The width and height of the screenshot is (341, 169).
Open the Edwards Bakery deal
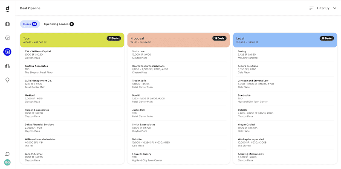pyautogui.click(x=179, y=157)
